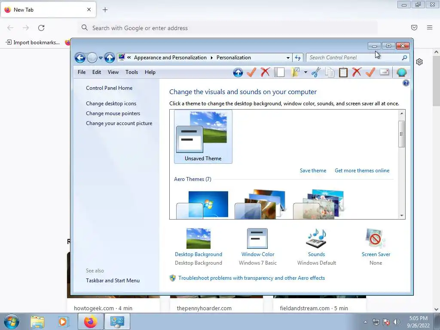Select the Architecture Aero theme thumbnail
440x330 pixels.
(260, 205)
